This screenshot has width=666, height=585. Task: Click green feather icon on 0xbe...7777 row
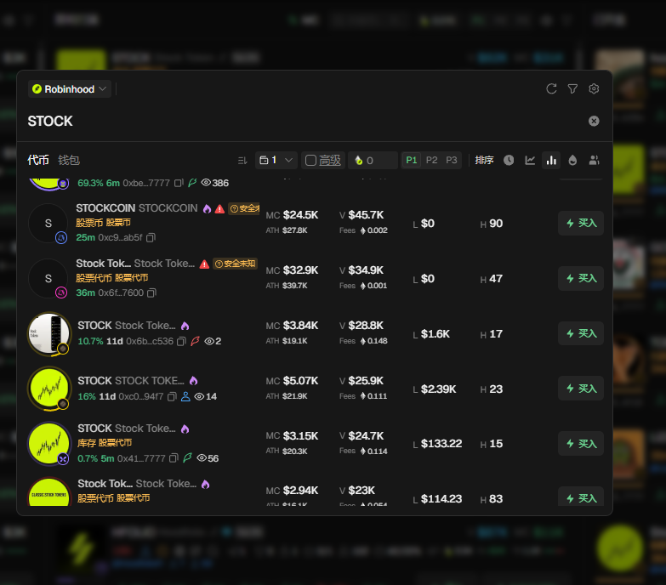point(192,183)
